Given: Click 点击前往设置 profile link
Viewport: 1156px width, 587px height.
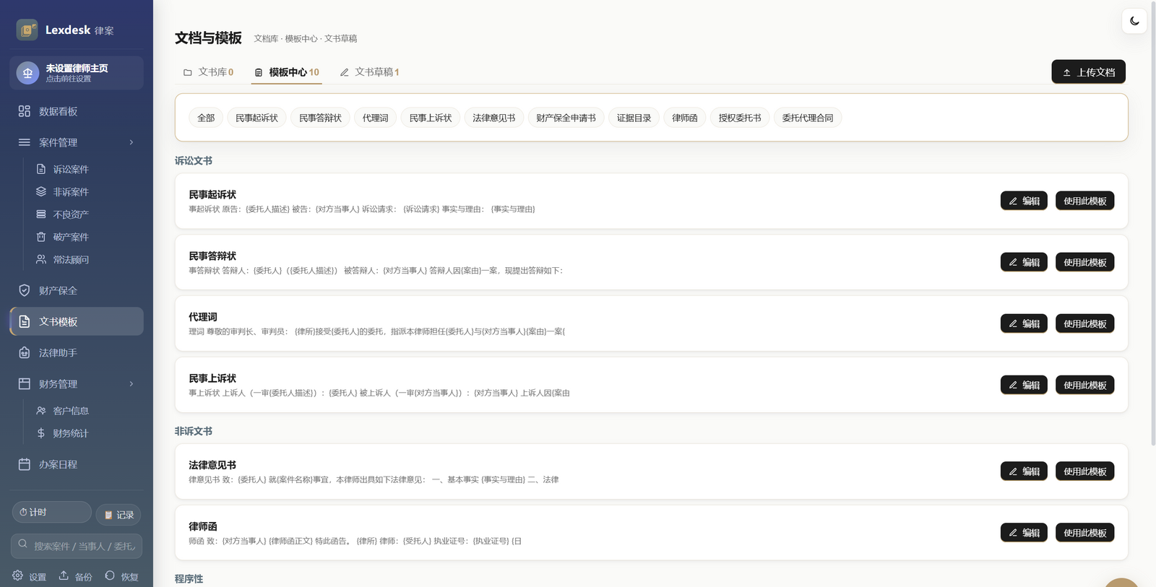Looking at the screenshot, I should (69, 79).
